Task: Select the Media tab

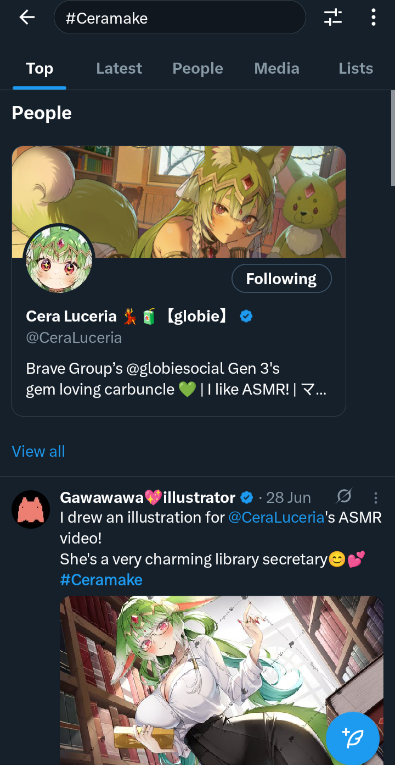Action: 277,68
